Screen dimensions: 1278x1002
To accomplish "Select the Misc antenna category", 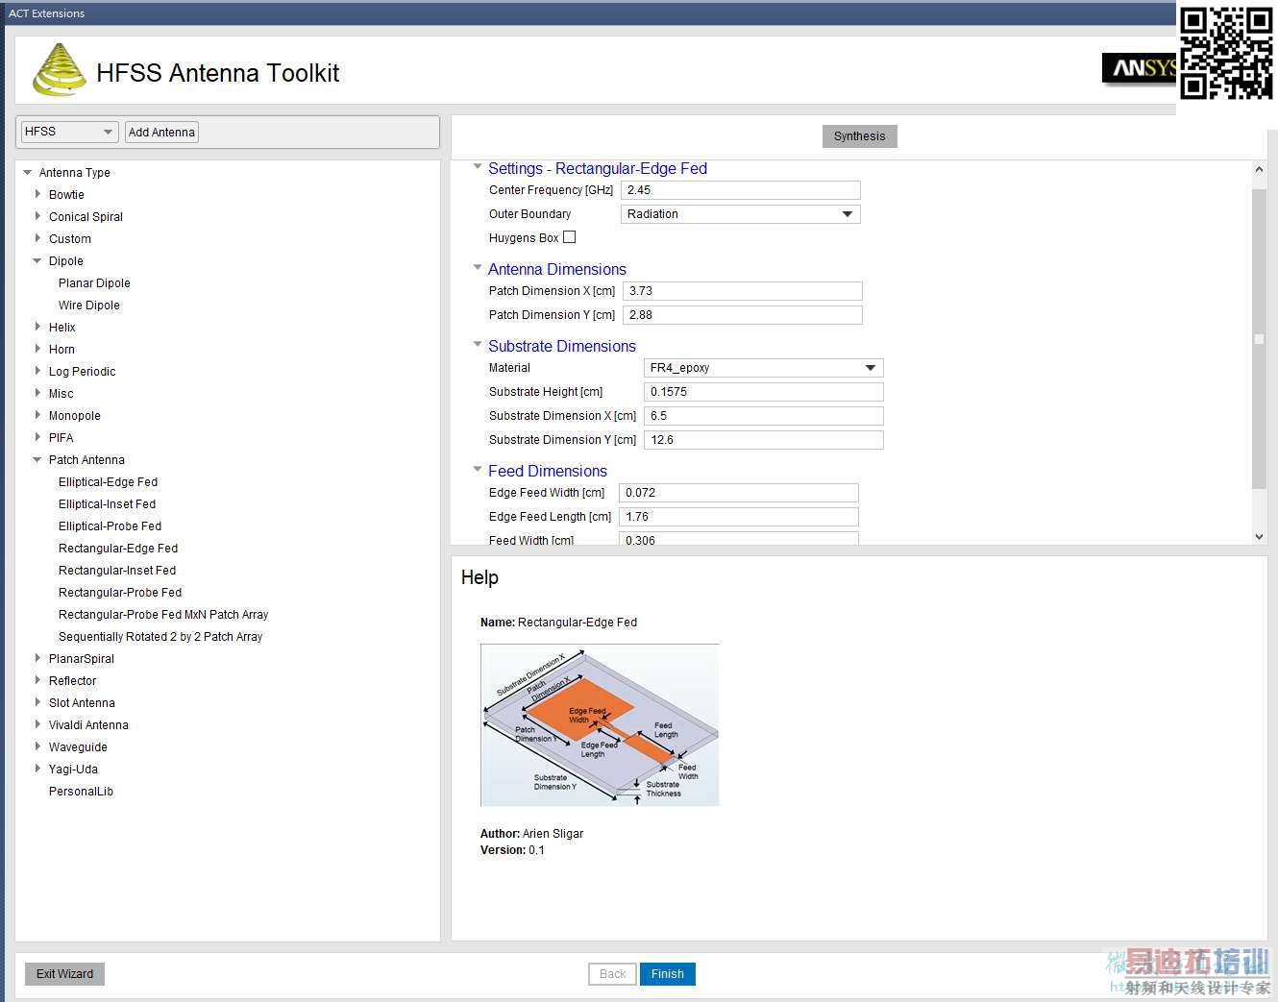I will (x=61, y=394).
